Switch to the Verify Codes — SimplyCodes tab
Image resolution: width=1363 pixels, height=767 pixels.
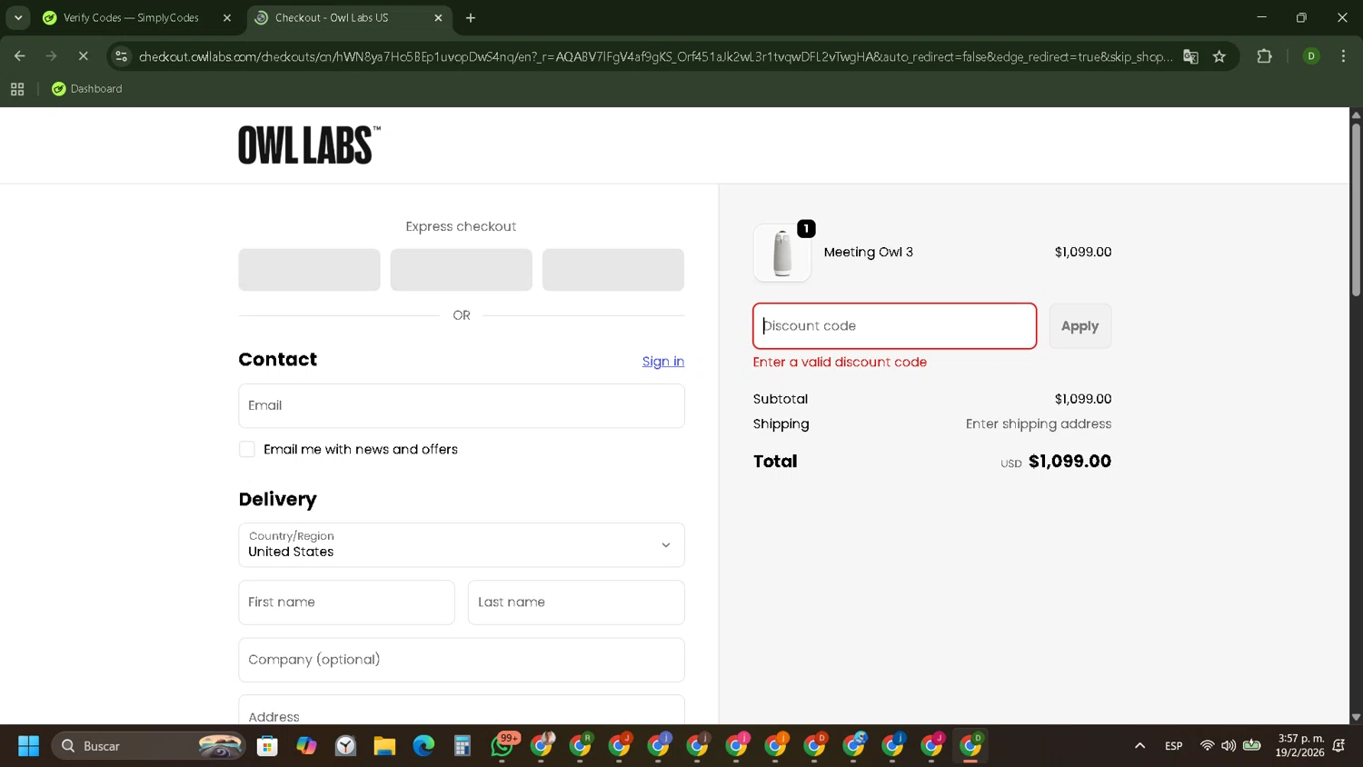click(131, 18)
